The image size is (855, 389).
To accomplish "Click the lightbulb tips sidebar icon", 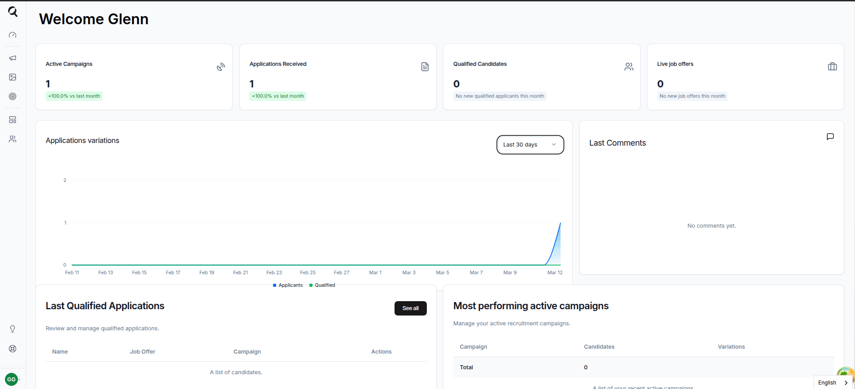I will coord(13,329).
